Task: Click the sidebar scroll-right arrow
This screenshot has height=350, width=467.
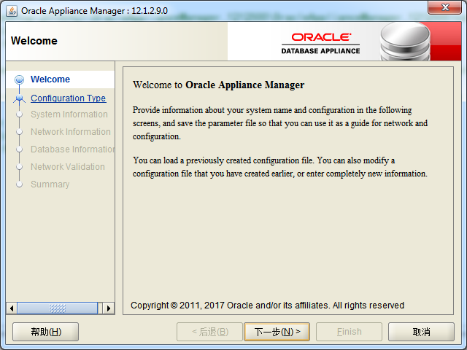Action: coord(109,308)
